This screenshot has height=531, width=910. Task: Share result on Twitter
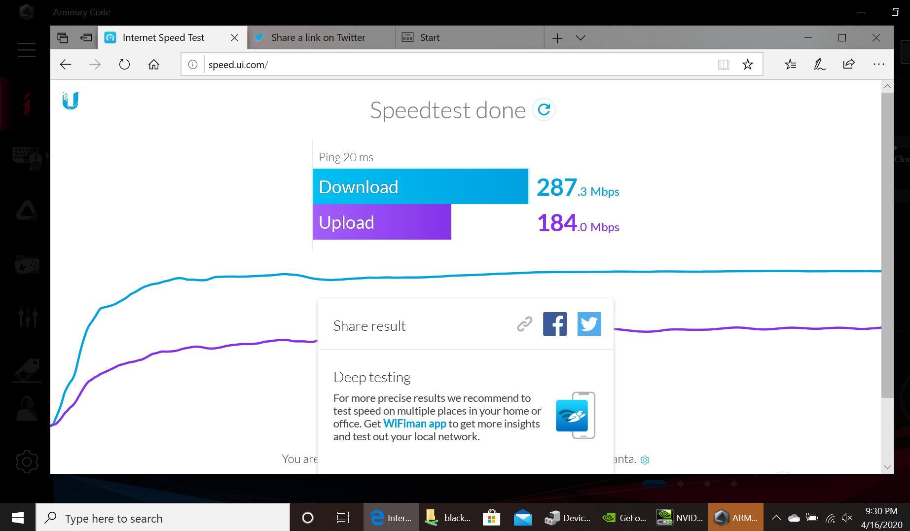(x=589, y=324)
